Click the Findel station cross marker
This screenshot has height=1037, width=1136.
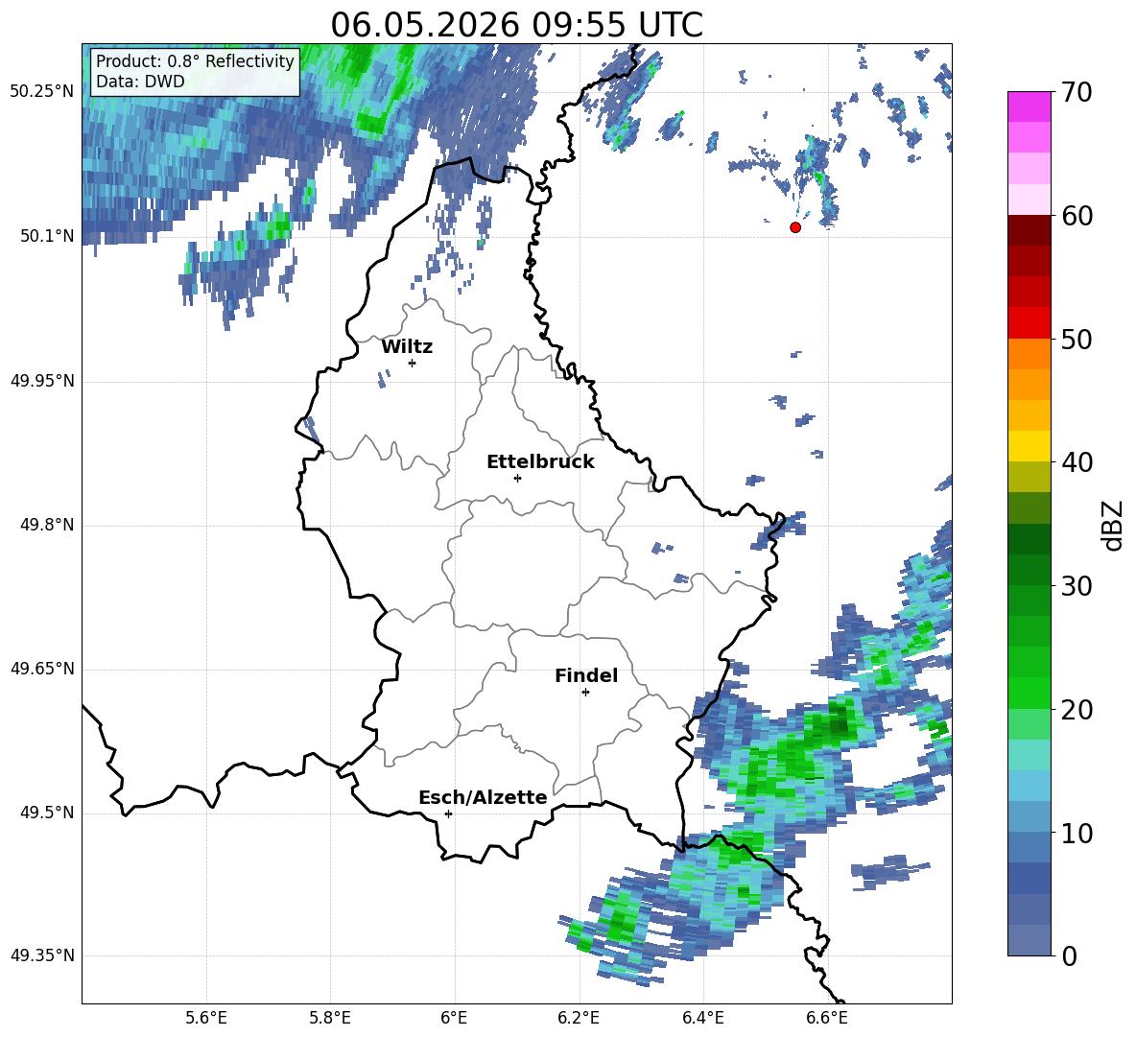(x=585, y=693)
